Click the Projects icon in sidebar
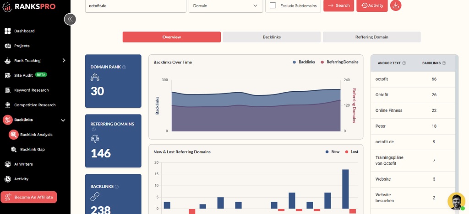469x214 pixels. (8, 46)
